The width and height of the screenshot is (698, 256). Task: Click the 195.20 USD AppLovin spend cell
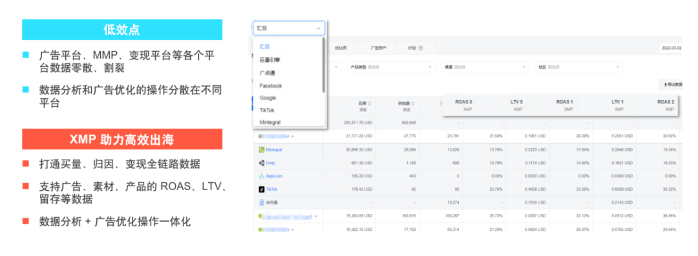coord(363,176)
